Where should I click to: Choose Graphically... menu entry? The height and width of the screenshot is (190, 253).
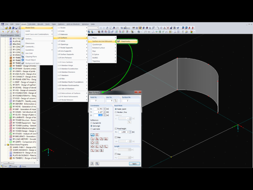coord(127,41)
